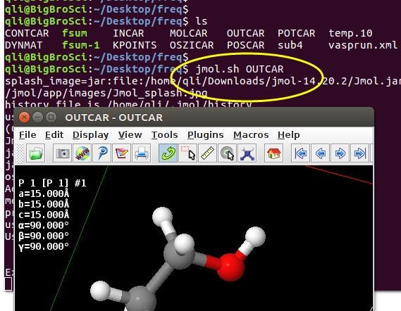Expand the Tools menu
Image resolution: width=401 pixels, height=311 pixels.
(164, 135)
